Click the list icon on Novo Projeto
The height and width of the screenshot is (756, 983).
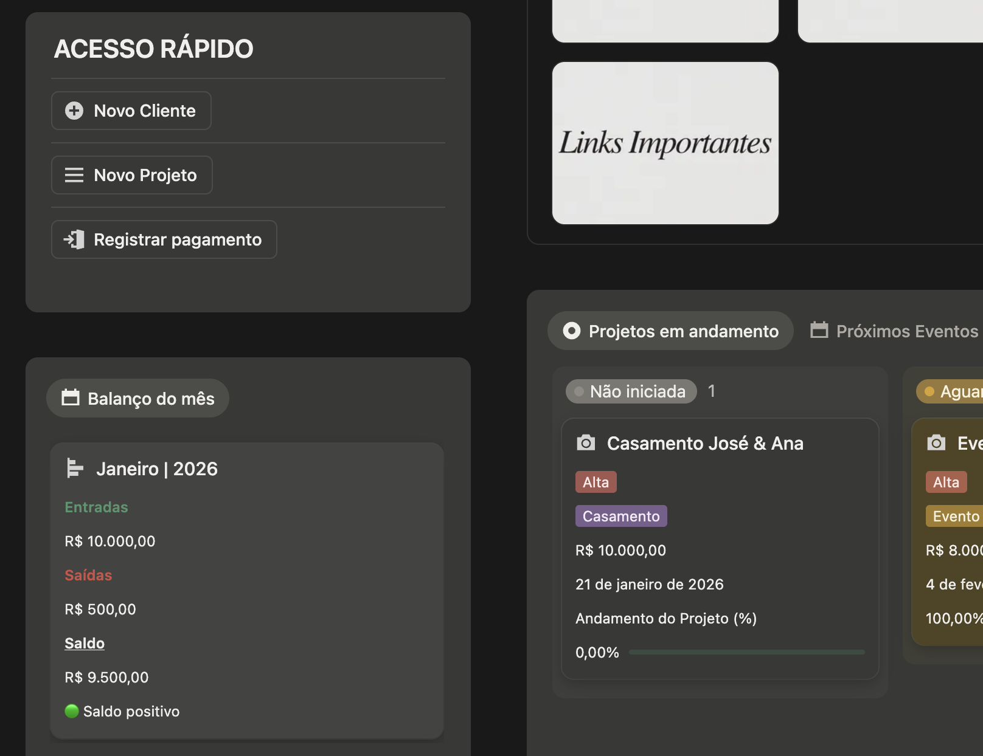pyautogui.click(x=74, y=175)
